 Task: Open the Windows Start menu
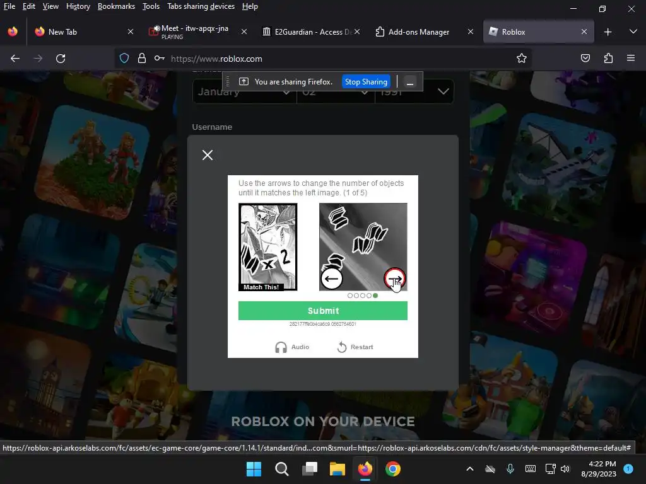[x=254, y=469]
